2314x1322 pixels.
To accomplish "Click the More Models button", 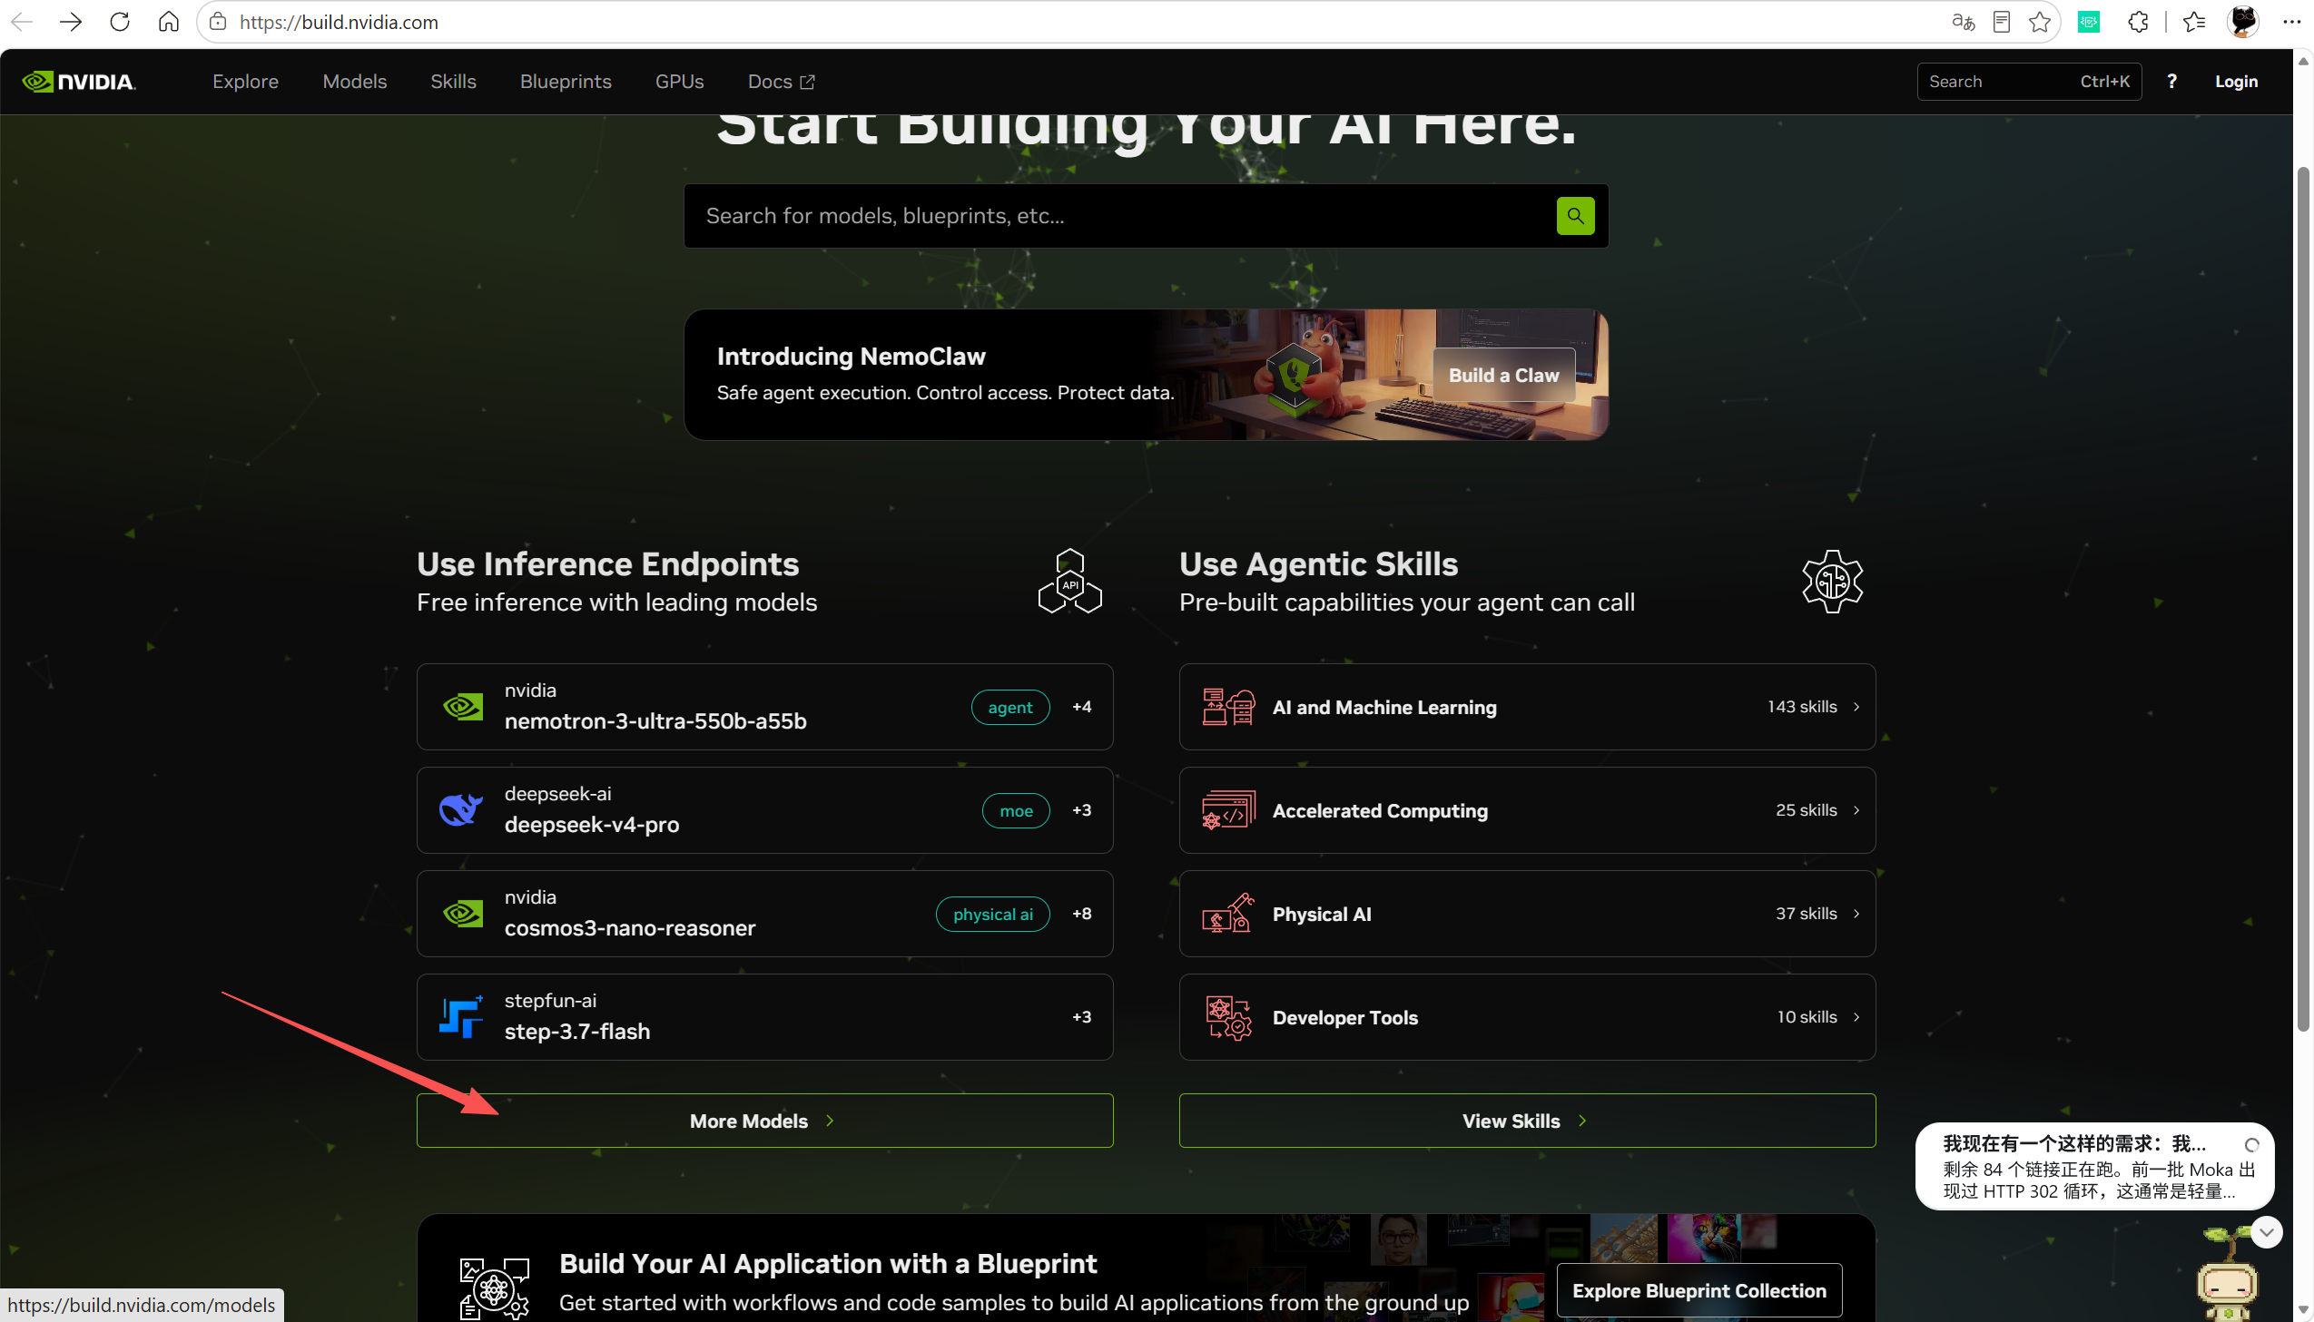I will 764,1121.
